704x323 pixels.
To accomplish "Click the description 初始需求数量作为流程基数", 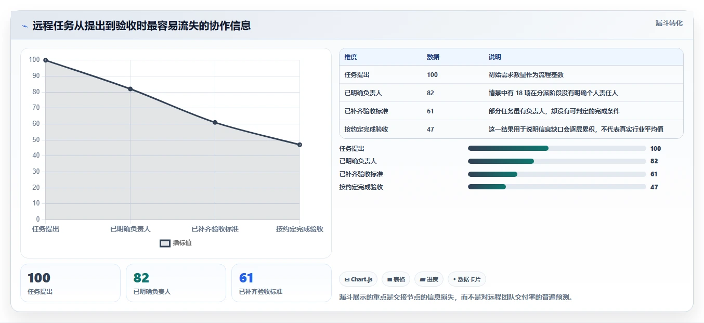I will [x=526, y=75].
